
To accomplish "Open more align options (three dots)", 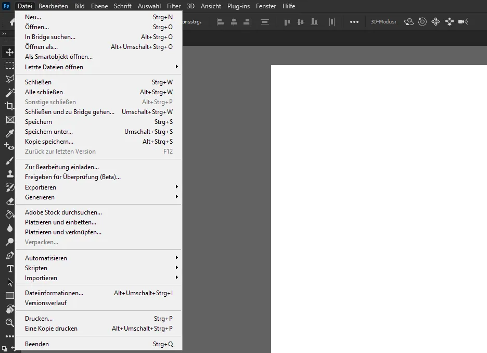I will 354,22.
